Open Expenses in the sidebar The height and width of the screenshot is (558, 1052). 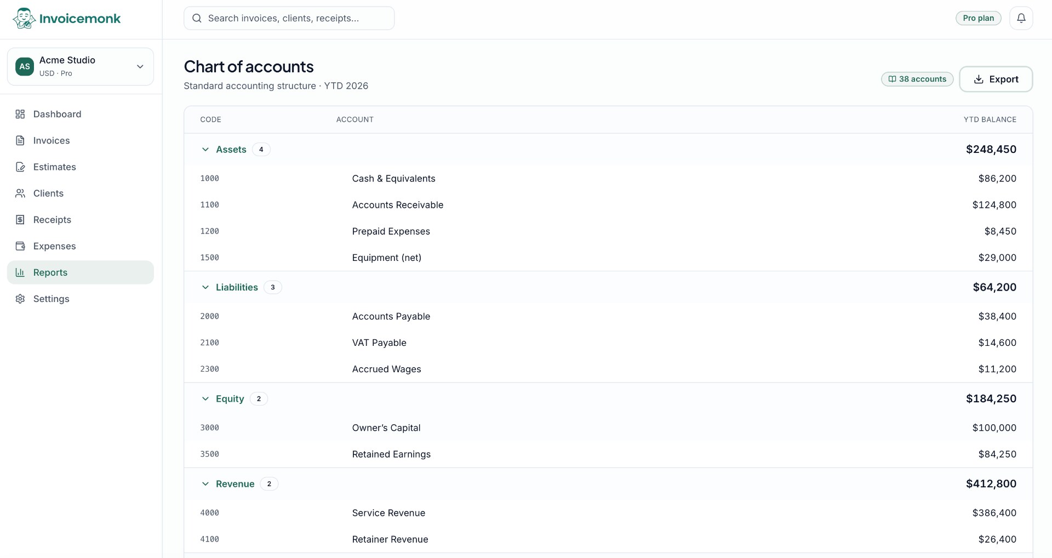click(x=81, y=246)
